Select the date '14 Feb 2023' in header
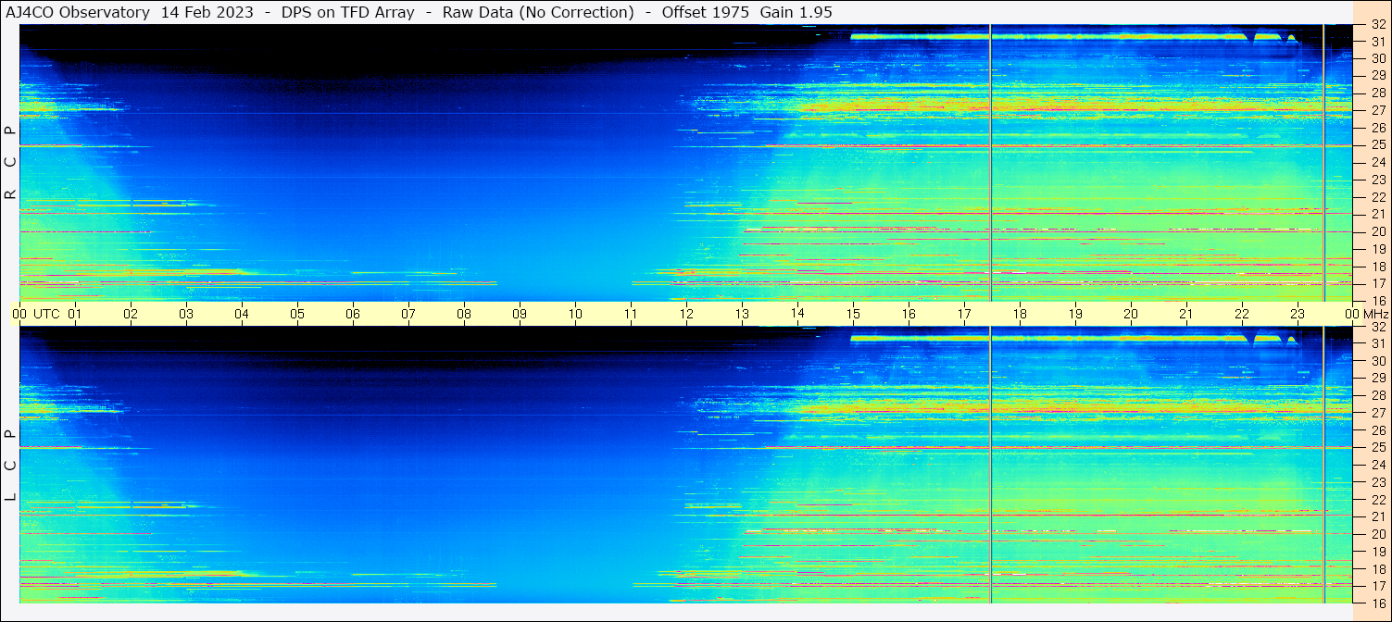 tap(208, 12)
